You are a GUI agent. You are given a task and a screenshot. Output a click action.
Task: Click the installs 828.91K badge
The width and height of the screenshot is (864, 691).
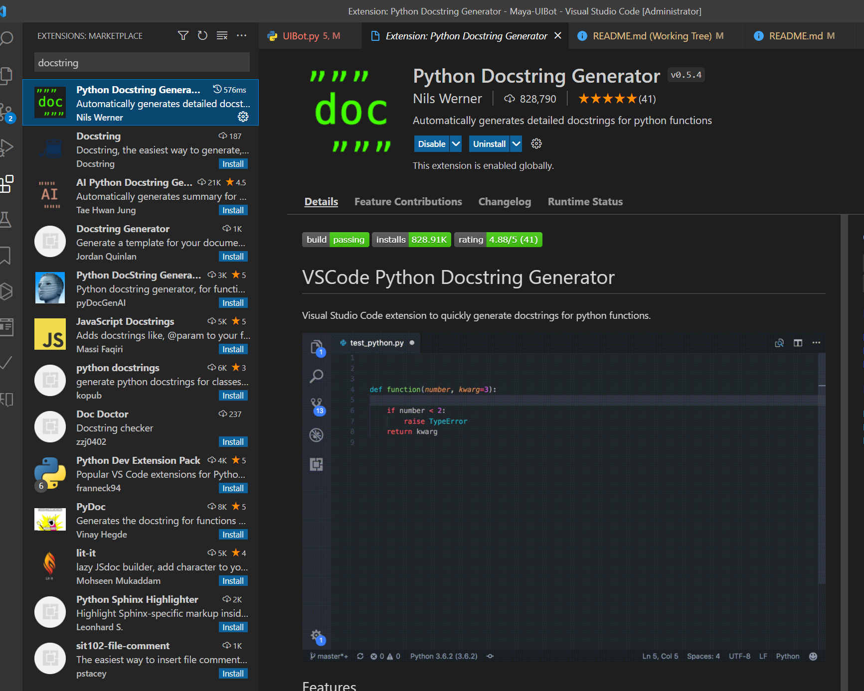[412, 240]
